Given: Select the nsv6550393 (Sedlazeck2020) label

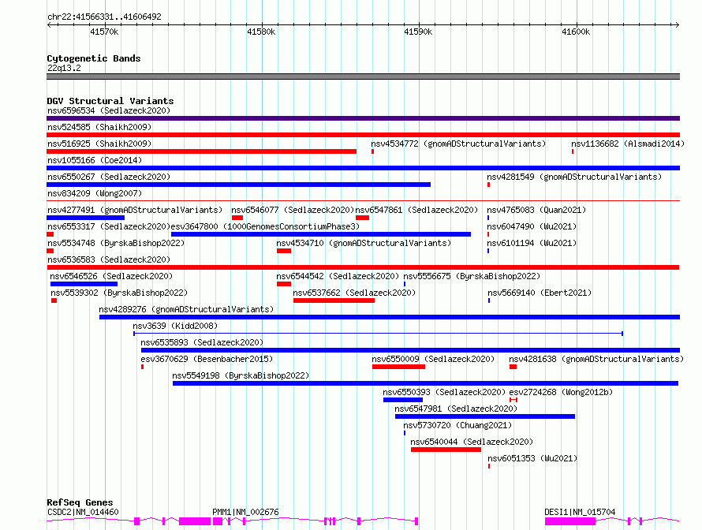Looking at the screenshot, I should (x=444, y=392).
